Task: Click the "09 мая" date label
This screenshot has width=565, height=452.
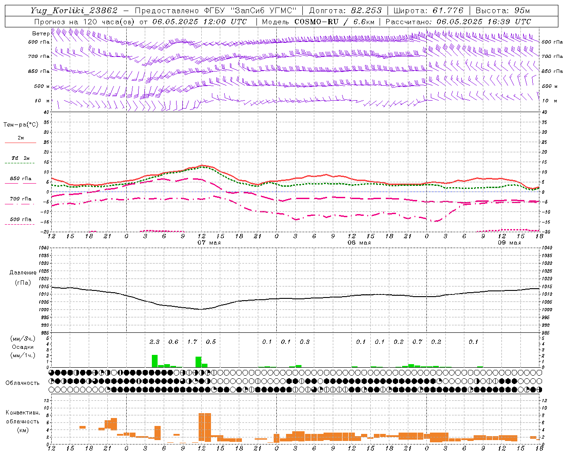Action: (x=509, y=243)
